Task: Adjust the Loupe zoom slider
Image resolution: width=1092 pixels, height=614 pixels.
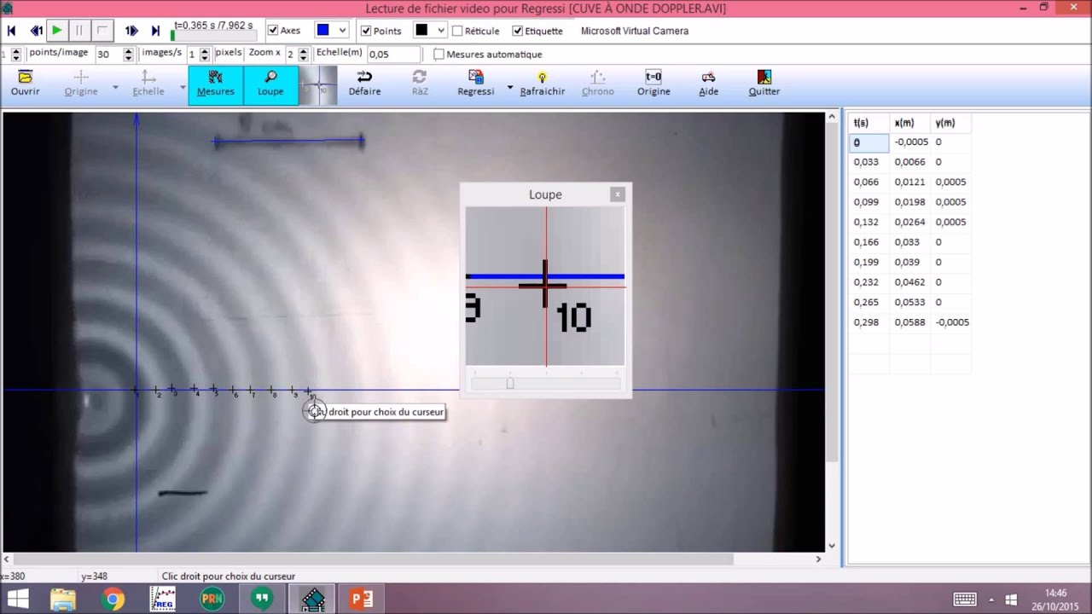Action: (510, 384)
